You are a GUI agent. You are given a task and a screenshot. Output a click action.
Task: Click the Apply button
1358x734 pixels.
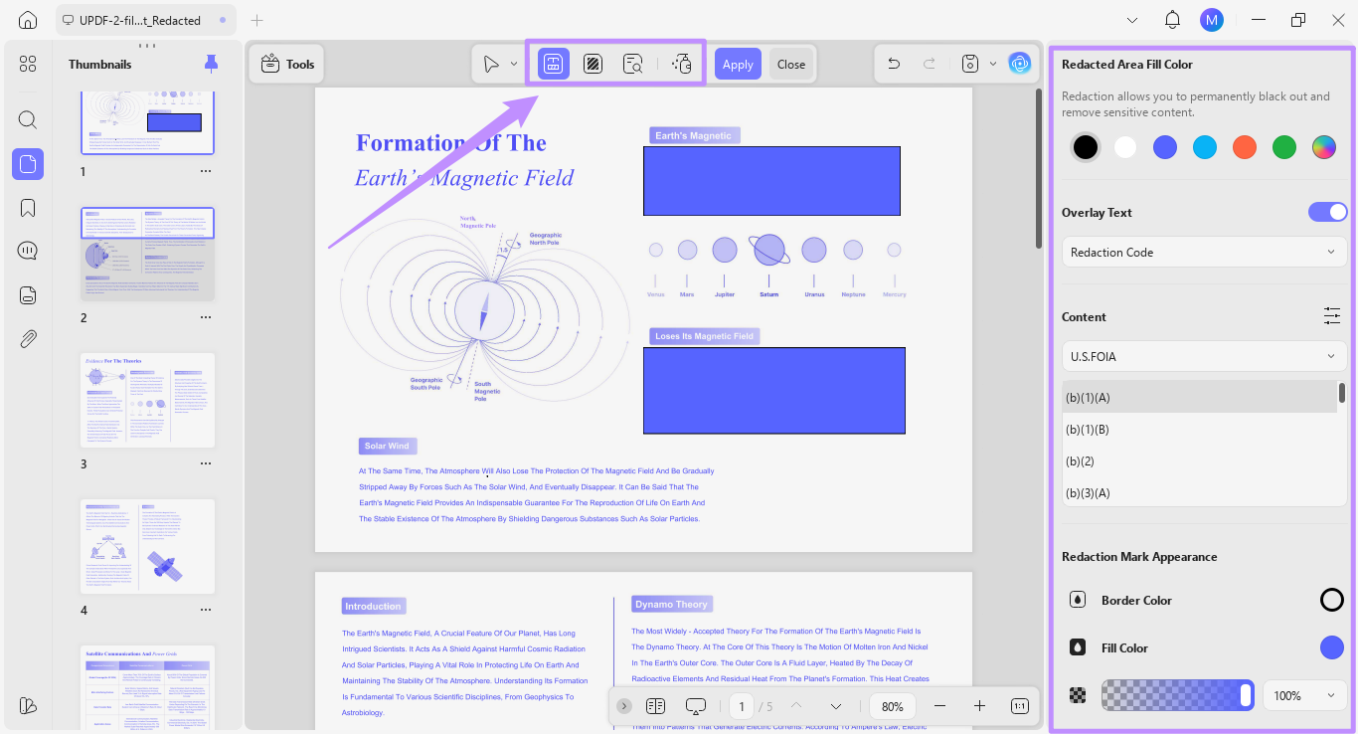(738, 64)
